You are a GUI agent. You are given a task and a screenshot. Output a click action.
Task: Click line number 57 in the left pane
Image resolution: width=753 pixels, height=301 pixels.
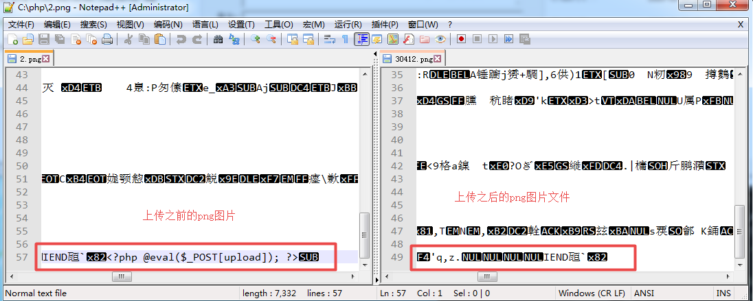pyautogui.click(x=22, y=257)
